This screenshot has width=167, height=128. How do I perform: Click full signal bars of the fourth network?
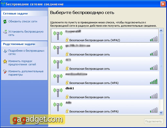(x=154, y=82)
